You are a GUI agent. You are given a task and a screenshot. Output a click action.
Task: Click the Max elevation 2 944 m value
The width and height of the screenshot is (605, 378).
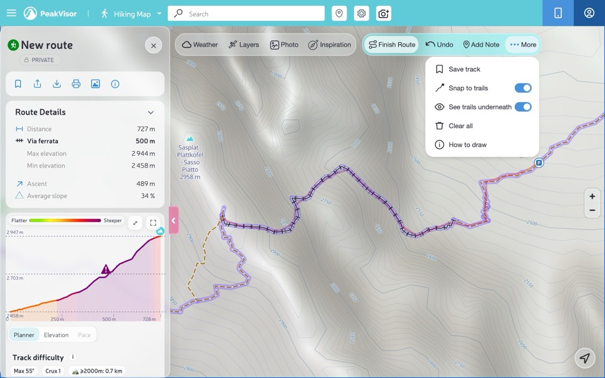pos(143,154)
